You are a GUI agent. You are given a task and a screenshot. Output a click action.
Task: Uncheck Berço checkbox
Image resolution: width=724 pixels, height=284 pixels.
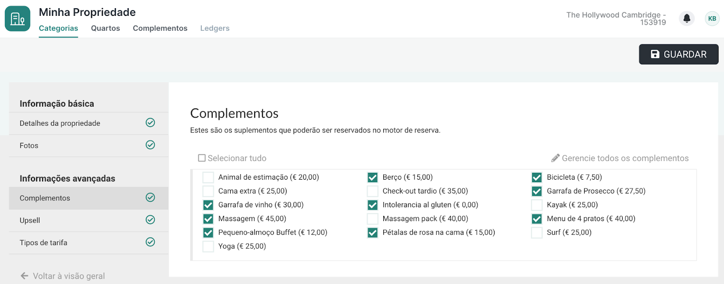[372, 177]
